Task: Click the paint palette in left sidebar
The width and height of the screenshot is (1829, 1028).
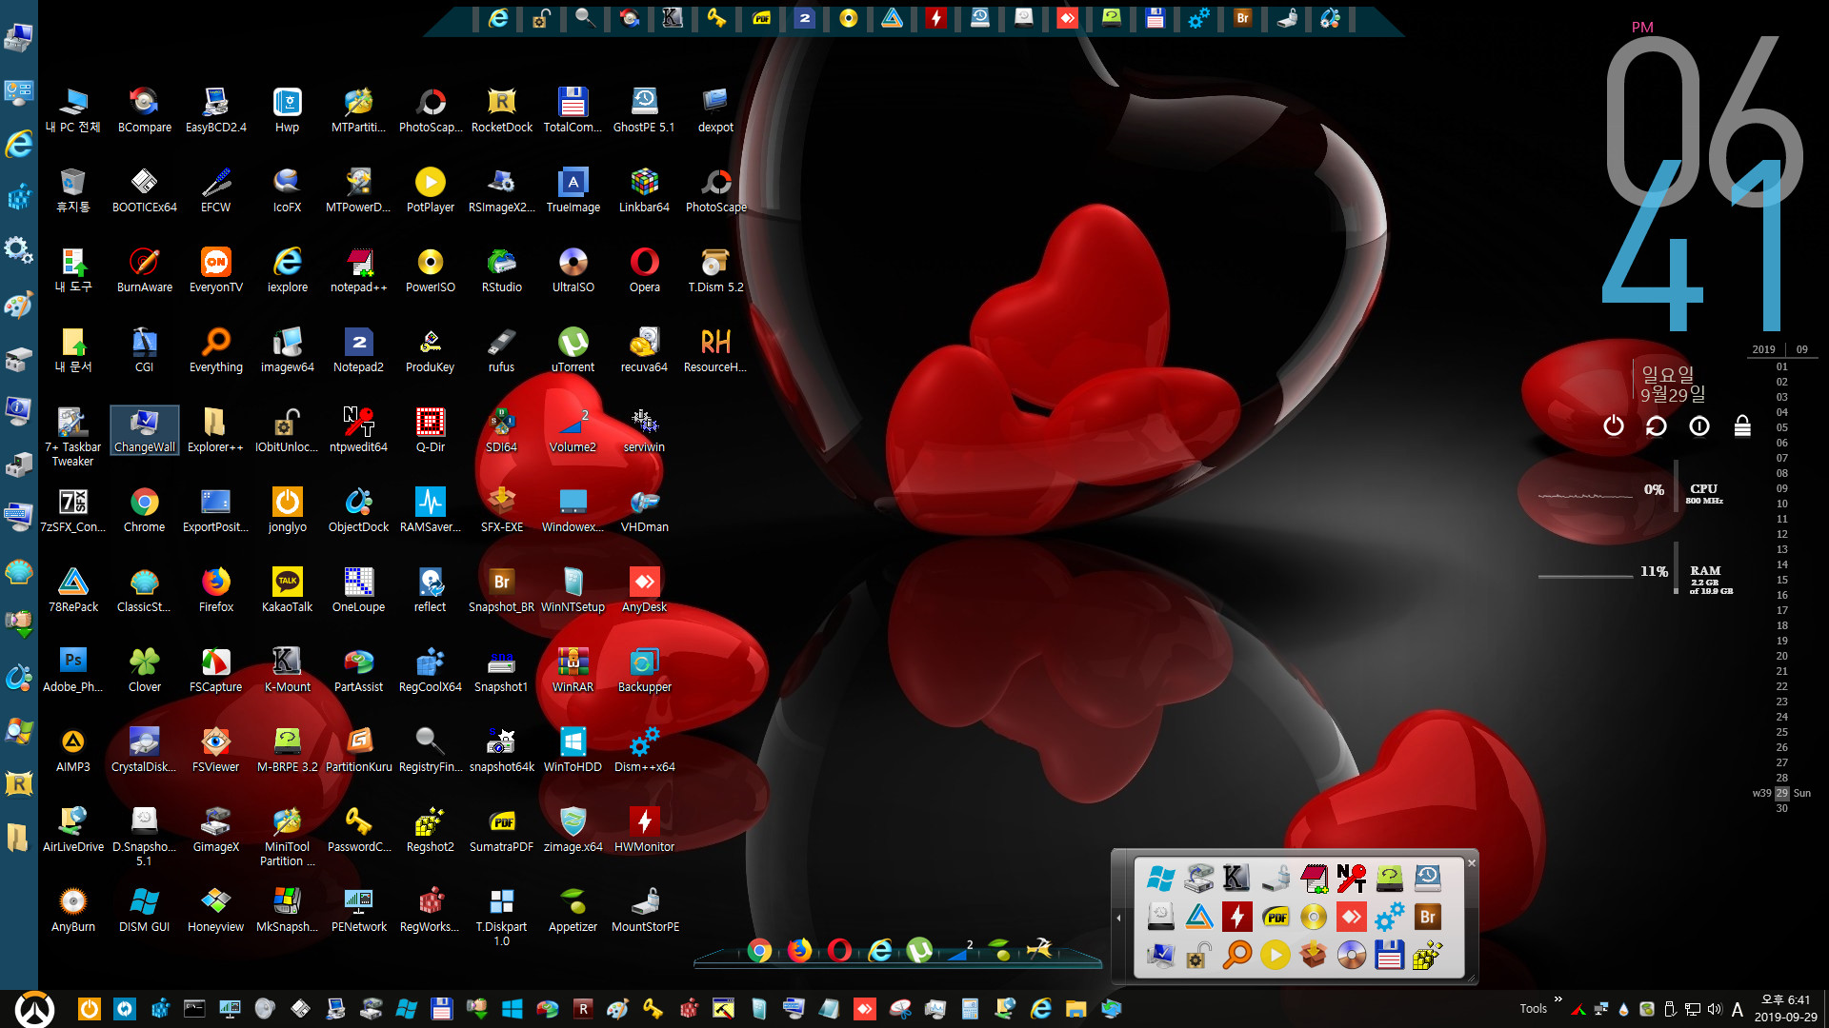Action: tap(18, 305)
